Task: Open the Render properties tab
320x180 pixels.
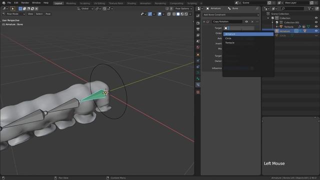Action: coord(198,23)
